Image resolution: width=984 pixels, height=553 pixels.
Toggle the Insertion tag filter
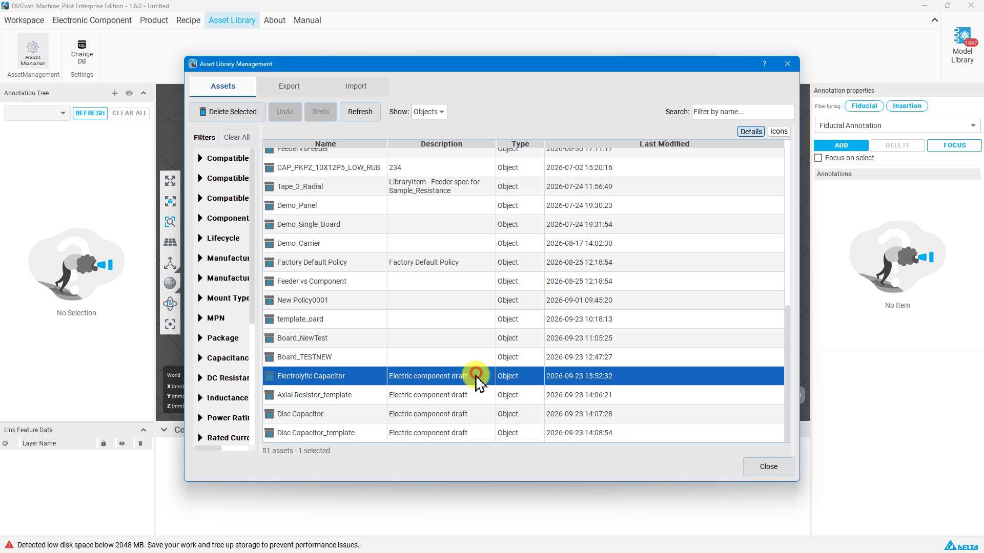tap(907, 106)
